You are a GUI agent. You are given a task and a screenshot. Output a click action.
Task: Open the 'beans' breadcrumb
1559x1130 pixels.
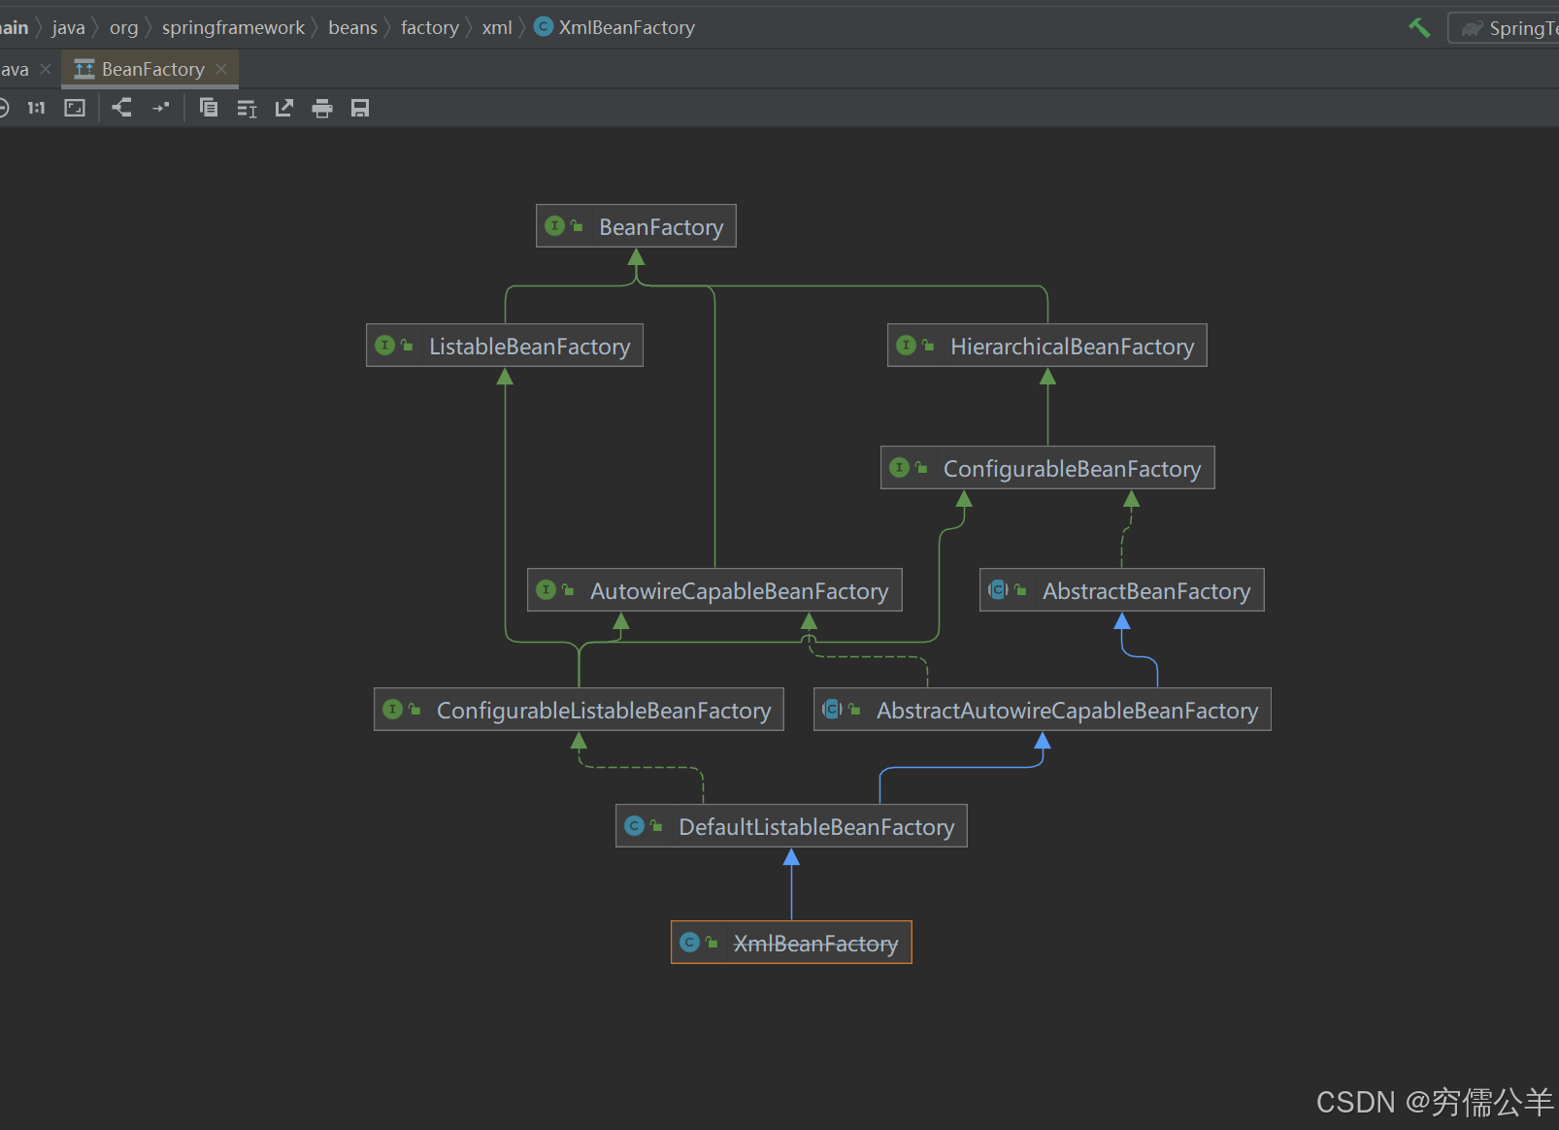click(x=352, y=28)
